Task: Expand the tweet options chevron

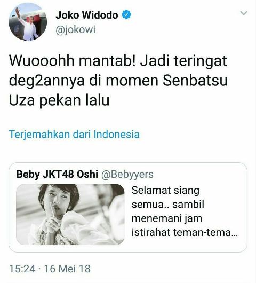Action: (x=244, y=13)
